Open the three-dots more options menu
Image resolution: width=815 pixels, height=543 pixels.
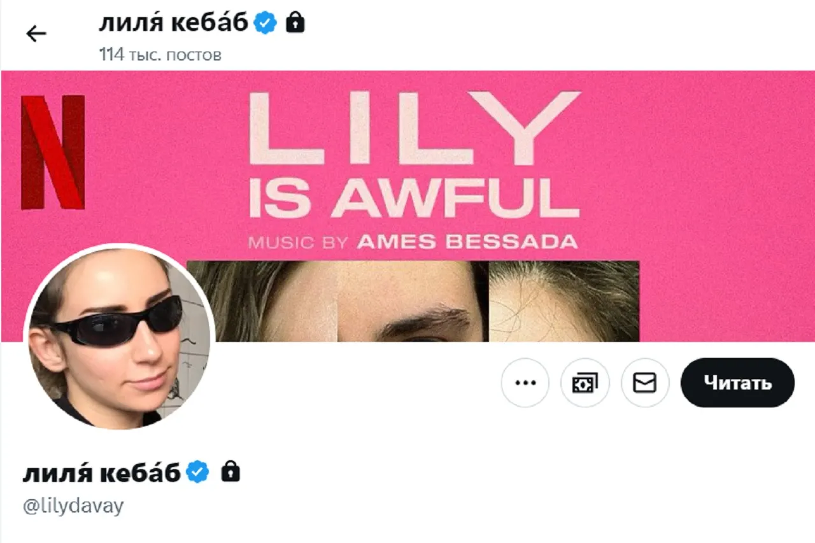(525, 383)
